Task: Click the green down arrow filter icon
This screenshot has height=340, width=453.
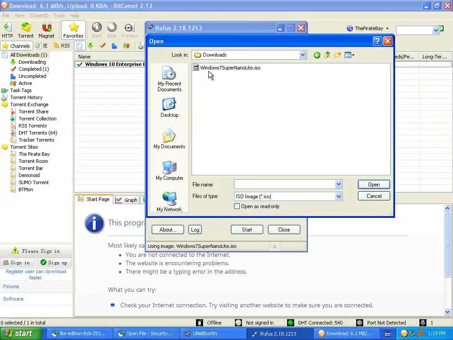Action: pos(90,46)
